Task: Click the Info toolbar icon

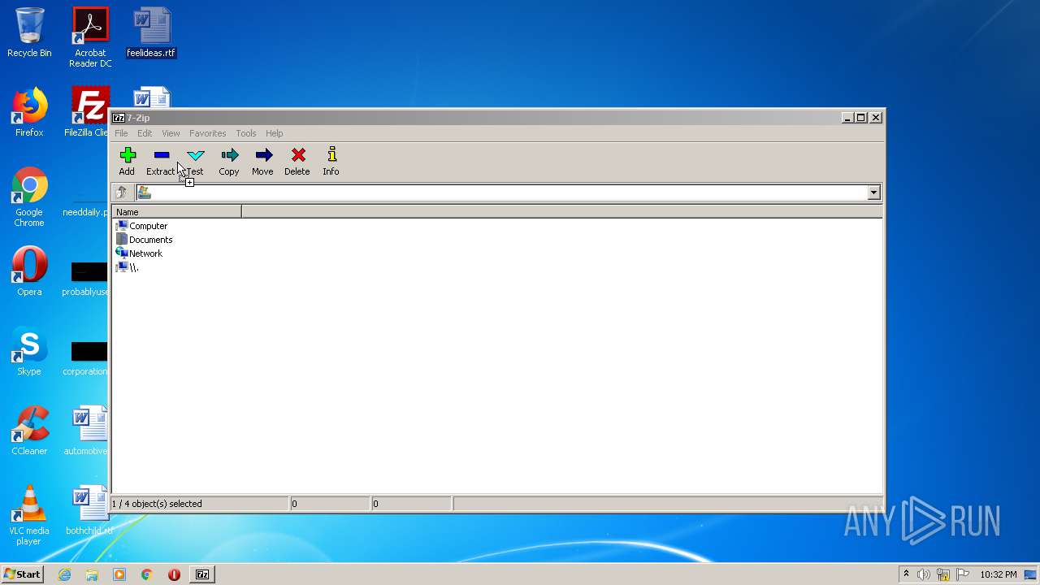Action: [x=331, y=161]
